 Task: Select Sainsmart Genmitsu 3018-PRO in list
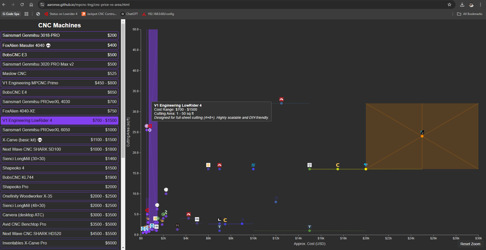[59, 35]
